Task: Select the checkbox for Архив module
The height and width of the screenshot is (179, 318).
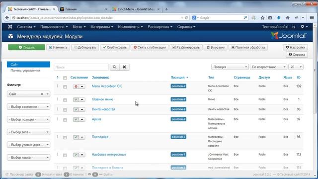Action: pos(65,120)
